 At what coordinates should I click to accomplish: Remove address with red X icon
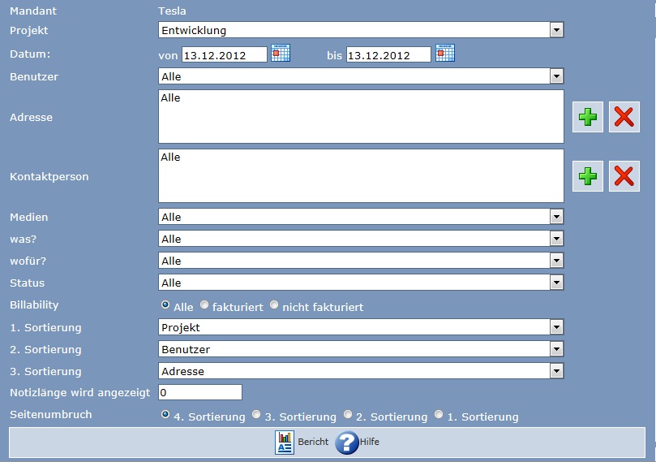(624, 117)
